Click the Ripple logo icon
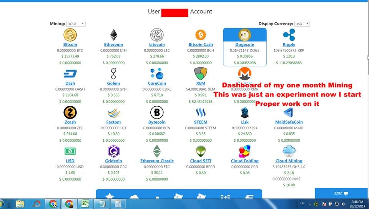Image resolution: width=369 pixels, height=209 pixels. 289,35
